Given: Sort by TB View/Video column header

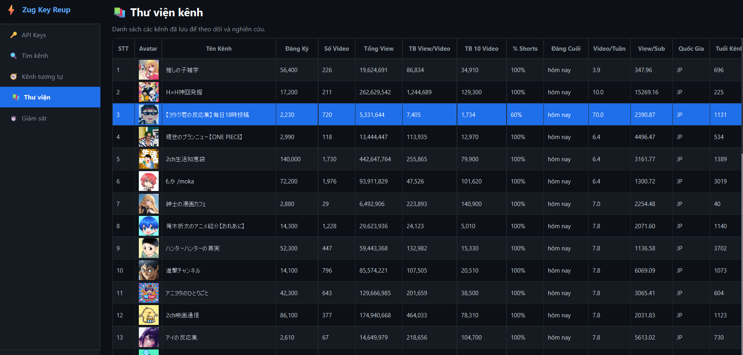Looking at the screenshot, I should [x=430, y=49].
